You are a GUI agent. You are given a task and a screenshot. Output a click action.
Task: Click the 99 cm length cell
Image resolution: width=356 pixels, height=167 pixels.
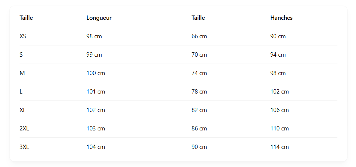[x=94, y=55]
